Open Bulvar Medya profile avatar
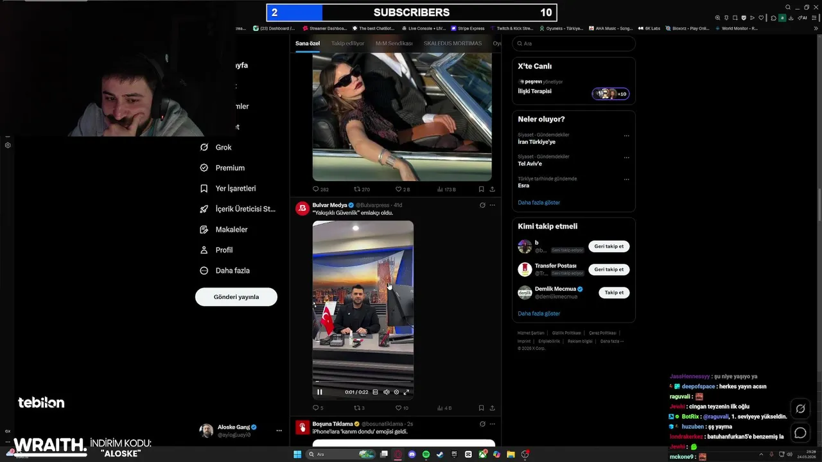 point(301,208)
